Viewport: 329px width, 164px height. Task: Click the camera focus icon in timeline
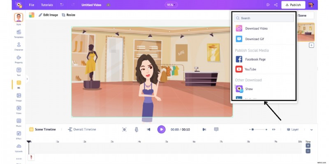pos(124,130)
